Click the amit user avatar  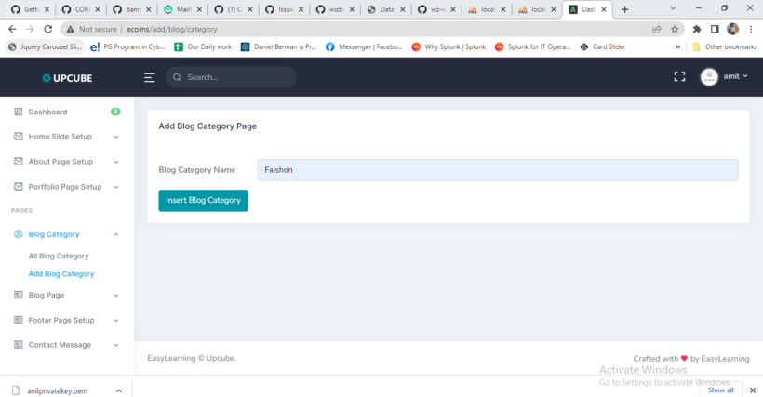pos(709,77)
